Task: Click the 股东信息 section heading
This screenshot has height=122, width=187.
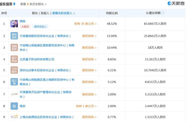Action: click(x=6, y=4)
